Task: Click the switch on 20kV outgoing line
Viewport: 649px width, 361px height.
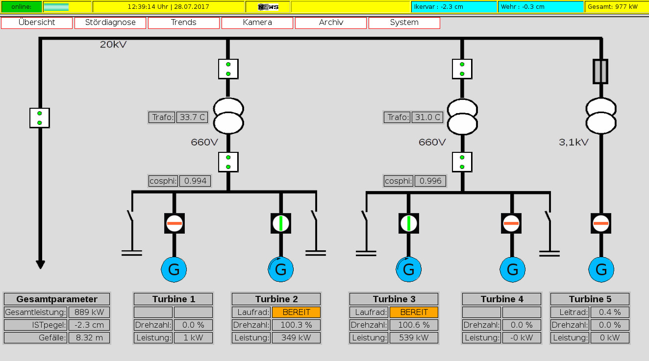Action: (40, 118)
